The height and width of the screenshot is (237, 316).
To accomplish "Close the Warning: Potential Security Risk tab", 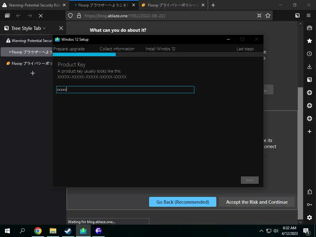I will coord(64,5).
